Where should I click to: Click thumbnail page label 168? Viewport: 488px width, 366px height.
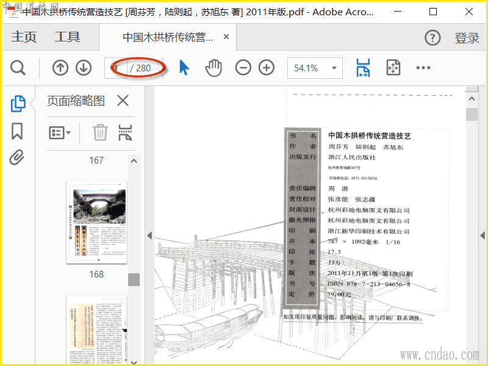[x=96, y=274]
